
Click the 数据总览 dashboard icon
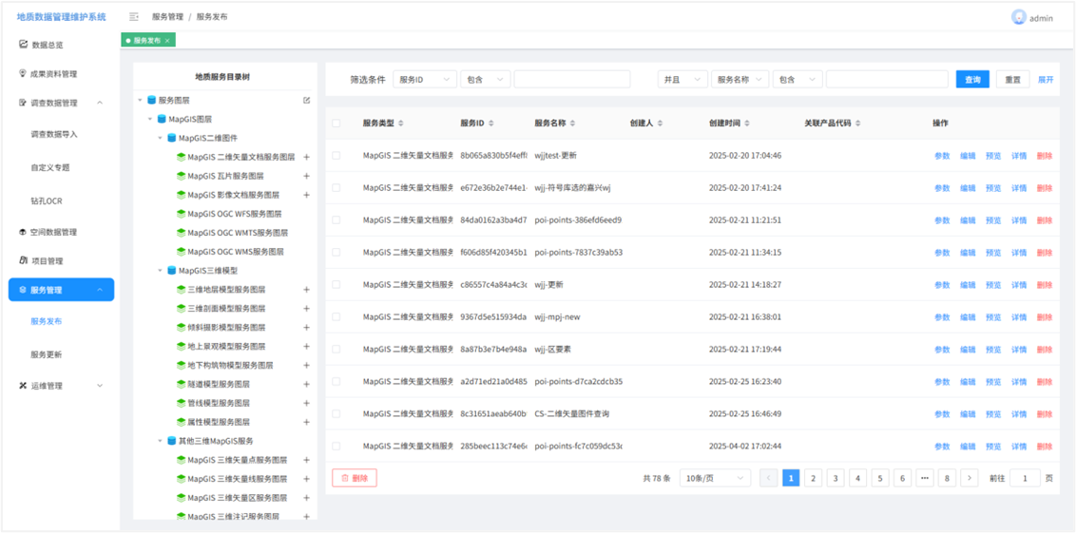pos(23,45)
